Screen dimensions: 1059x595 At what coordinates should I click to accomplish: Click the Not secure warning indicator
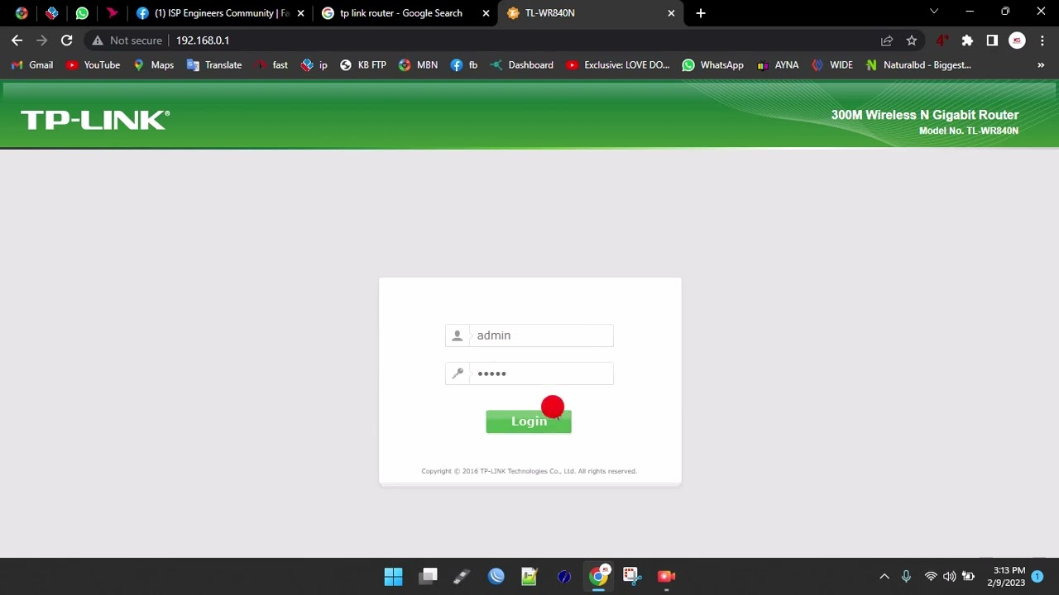tap(127, 40)
